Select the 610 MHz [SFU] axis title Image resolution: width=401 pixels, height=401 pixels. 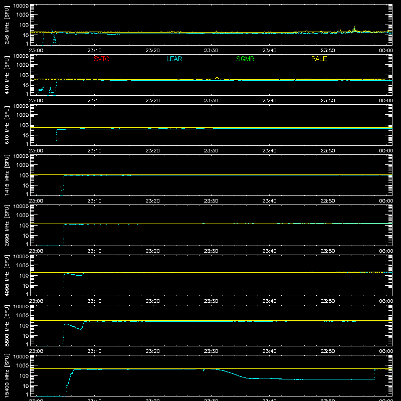[x=7, y=125]
